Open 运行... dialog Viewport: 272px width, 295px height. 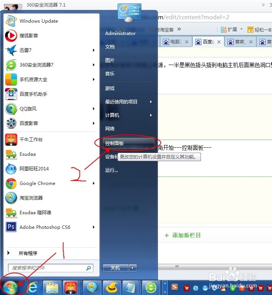[111, 170]
